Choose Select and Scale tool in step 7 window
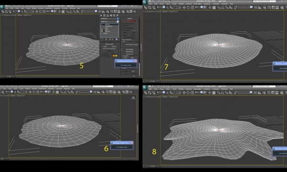 tap(192, 7)
